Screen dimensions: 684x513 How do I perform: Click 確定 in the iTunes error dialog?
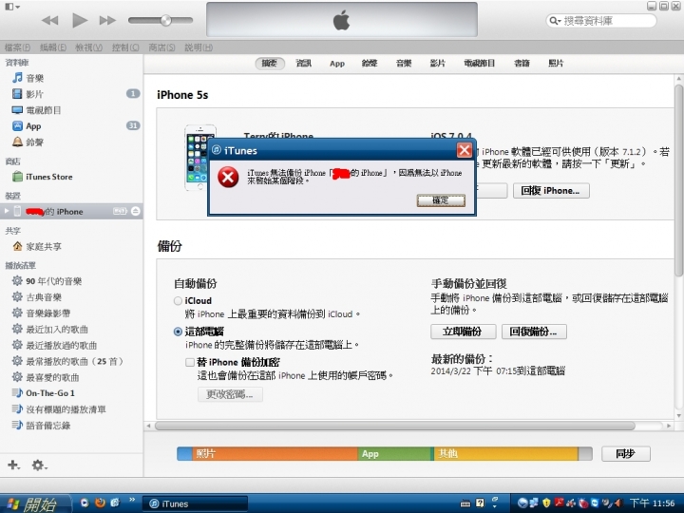pyautogui.click(x=441, y=200)
